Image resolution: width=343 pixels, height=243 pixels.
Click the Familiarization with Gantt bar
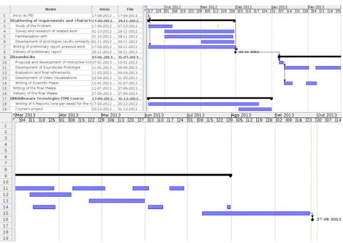click(198, 37)
